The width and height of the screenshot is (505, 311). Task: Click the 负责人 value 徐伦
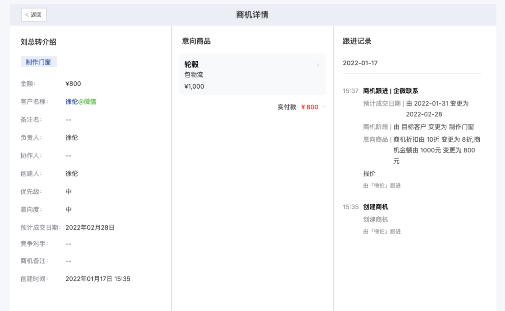72,138
